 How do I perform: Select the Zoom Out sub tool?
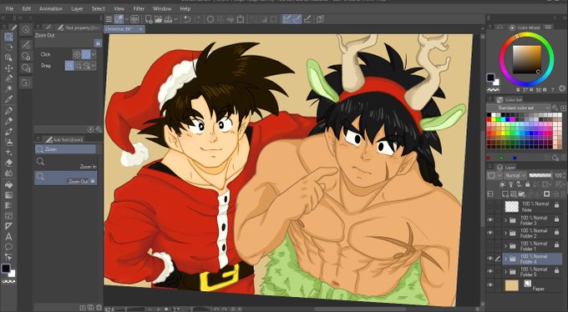point(66,178)
